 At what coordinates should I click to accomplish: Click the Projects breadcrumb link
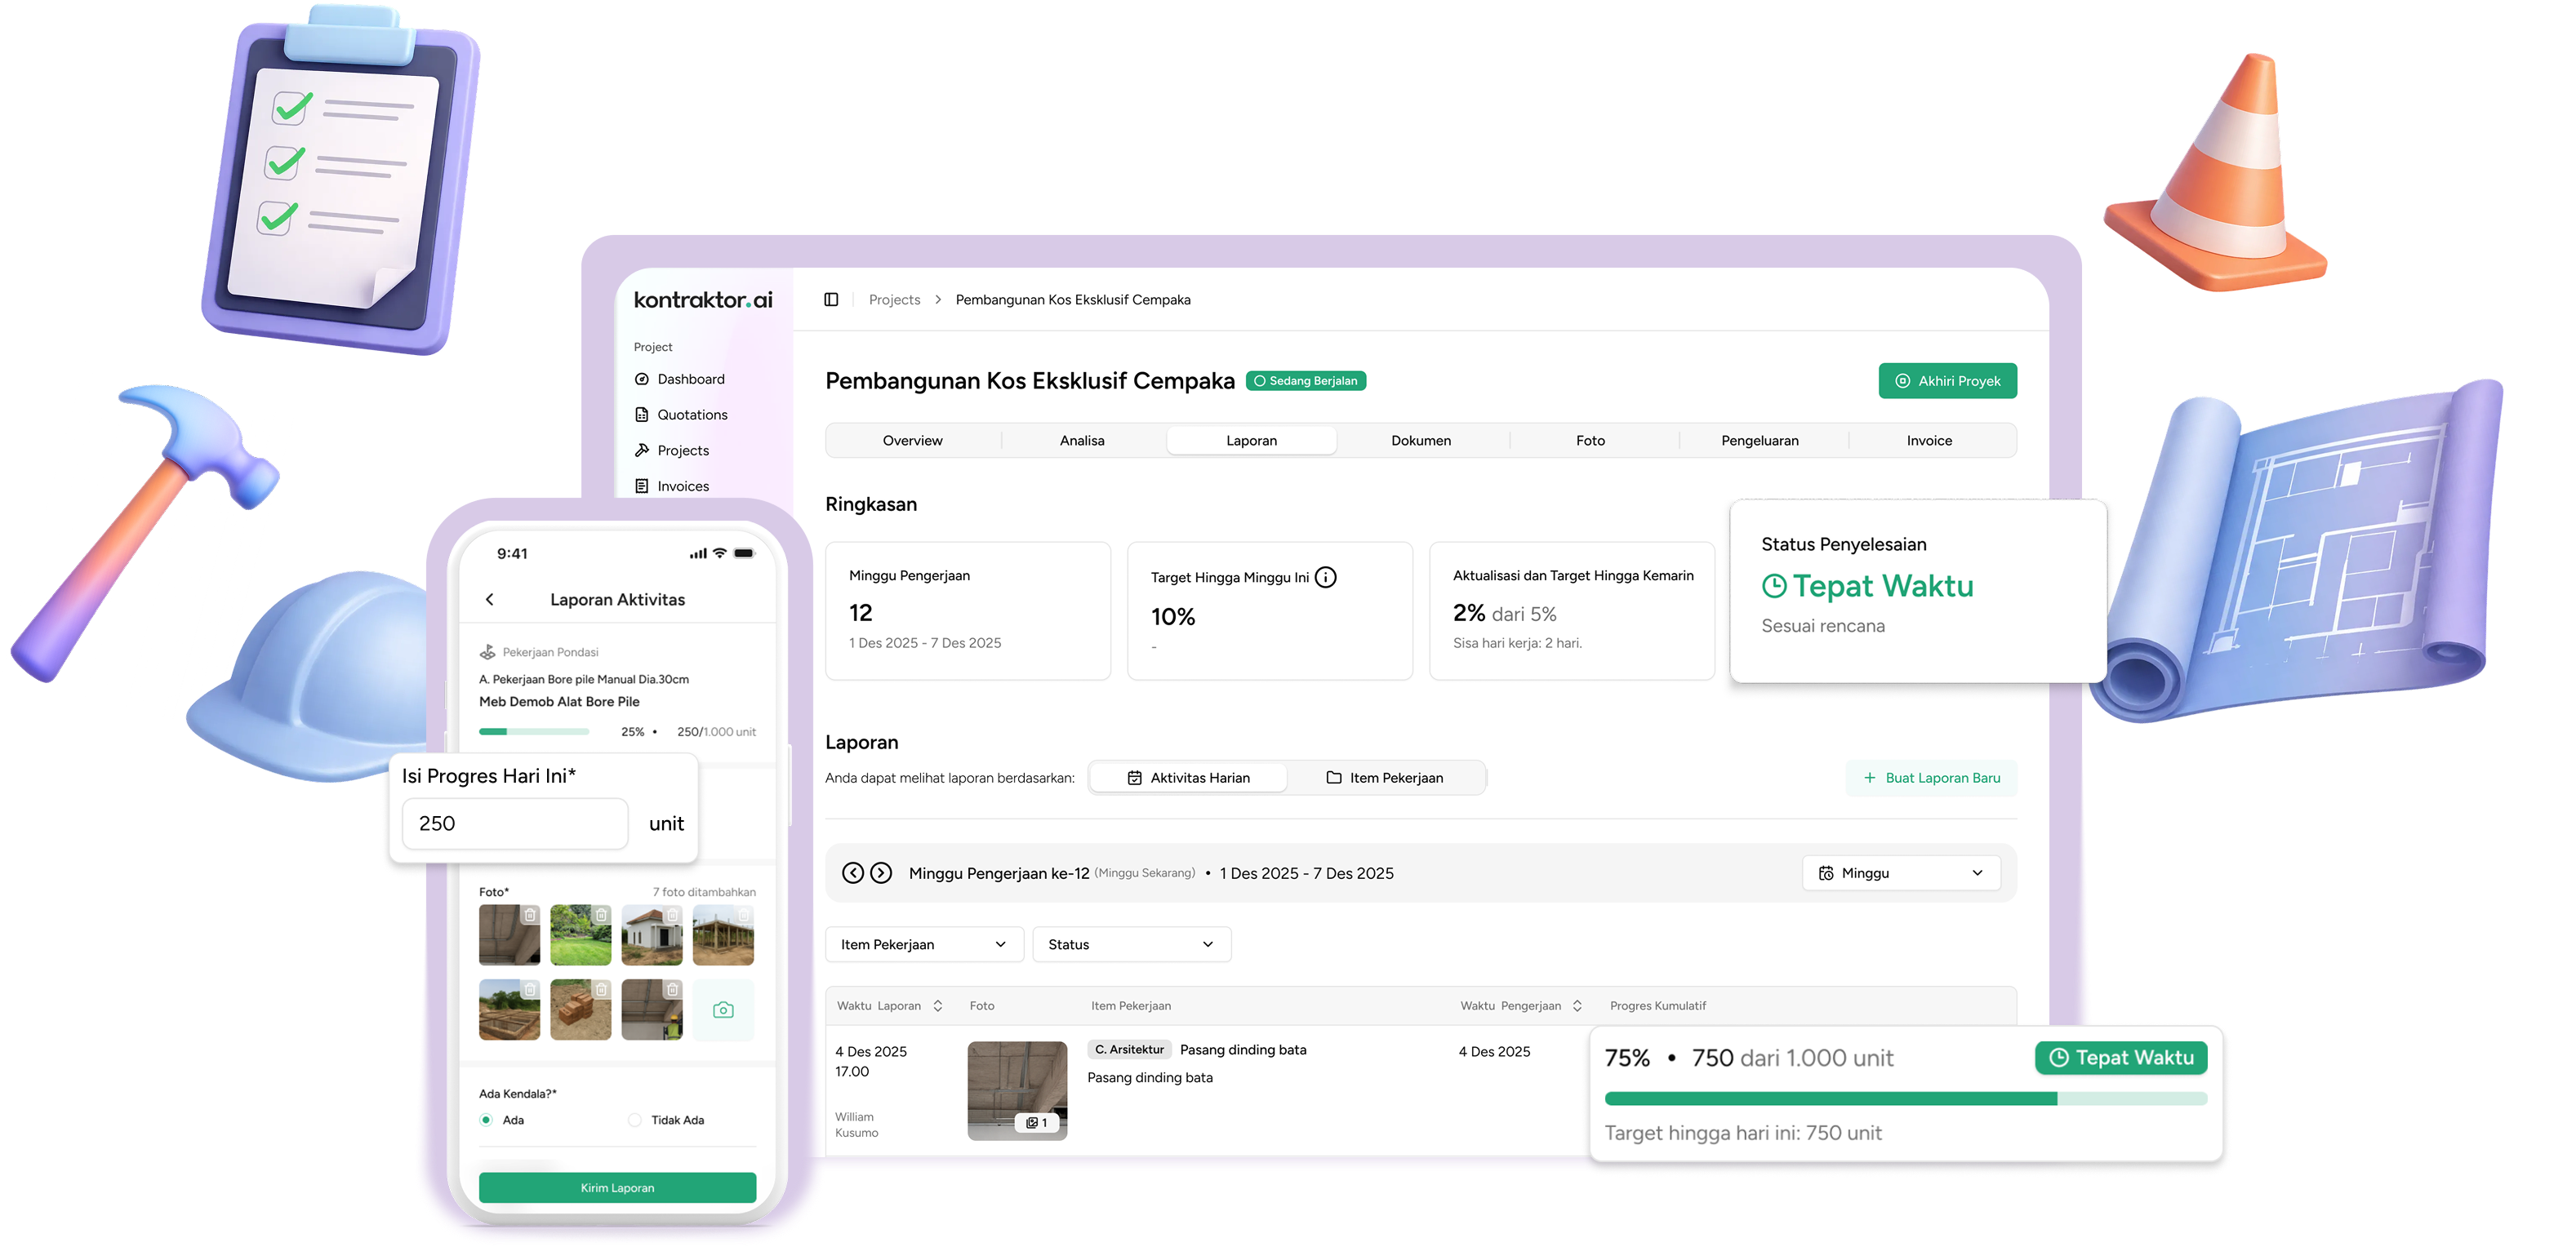tap(894, 300)
